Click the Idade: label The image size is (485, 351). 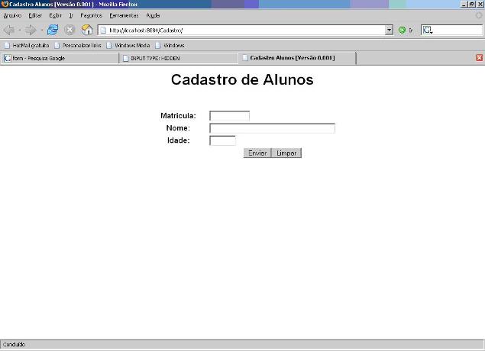pyautogui.click(x=179, y=140)
